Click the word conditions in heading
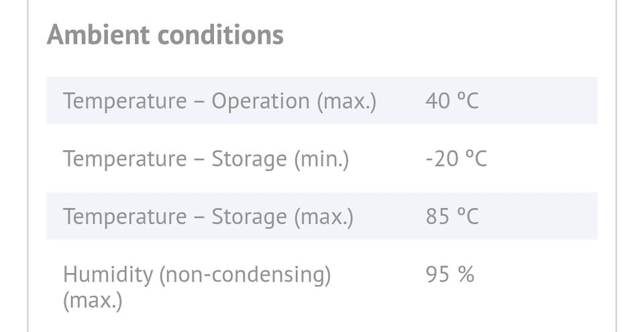 221,34
